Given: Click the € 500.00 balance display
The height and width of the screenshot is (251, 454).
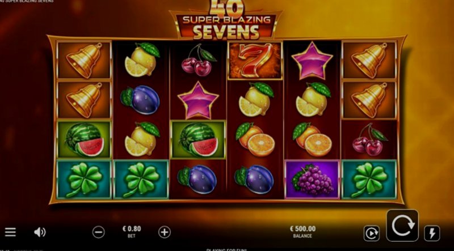Looking at the screenshot, I should coord(302,229).
